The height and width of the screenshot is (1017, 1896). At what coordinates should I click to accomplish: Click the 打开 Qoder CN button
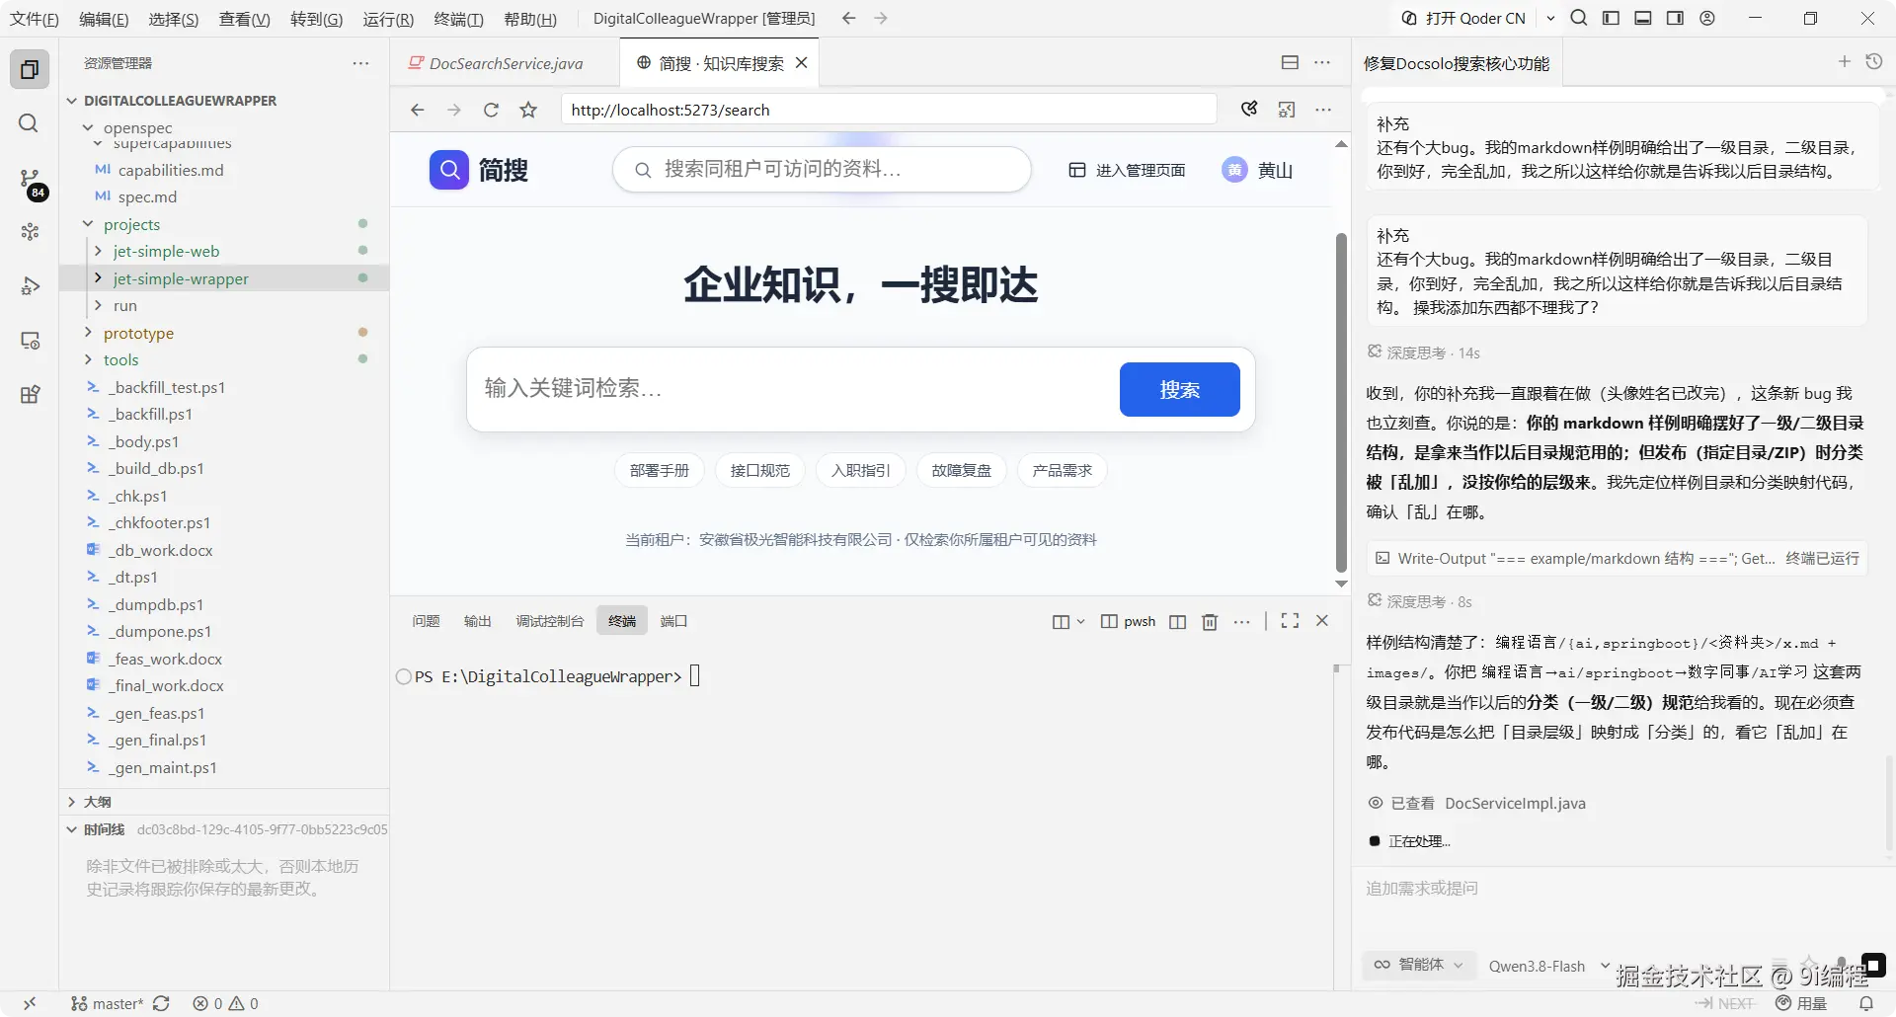click(1464, 18)
